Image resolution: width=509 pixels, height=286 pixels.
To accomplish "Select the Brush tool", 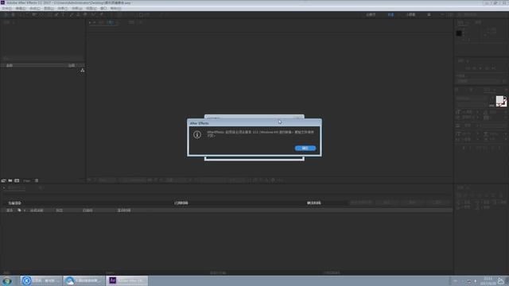I will [x=72, y=15].
